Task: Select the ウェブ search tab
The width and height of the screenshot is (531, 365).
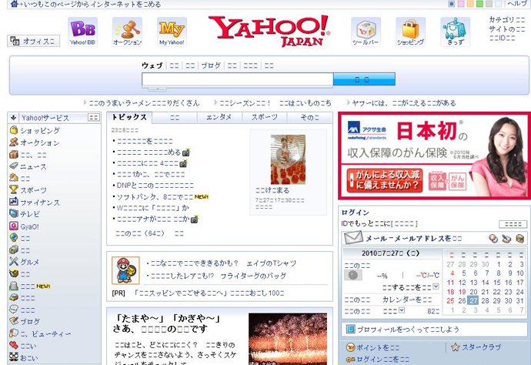Action: coord(152,65)
